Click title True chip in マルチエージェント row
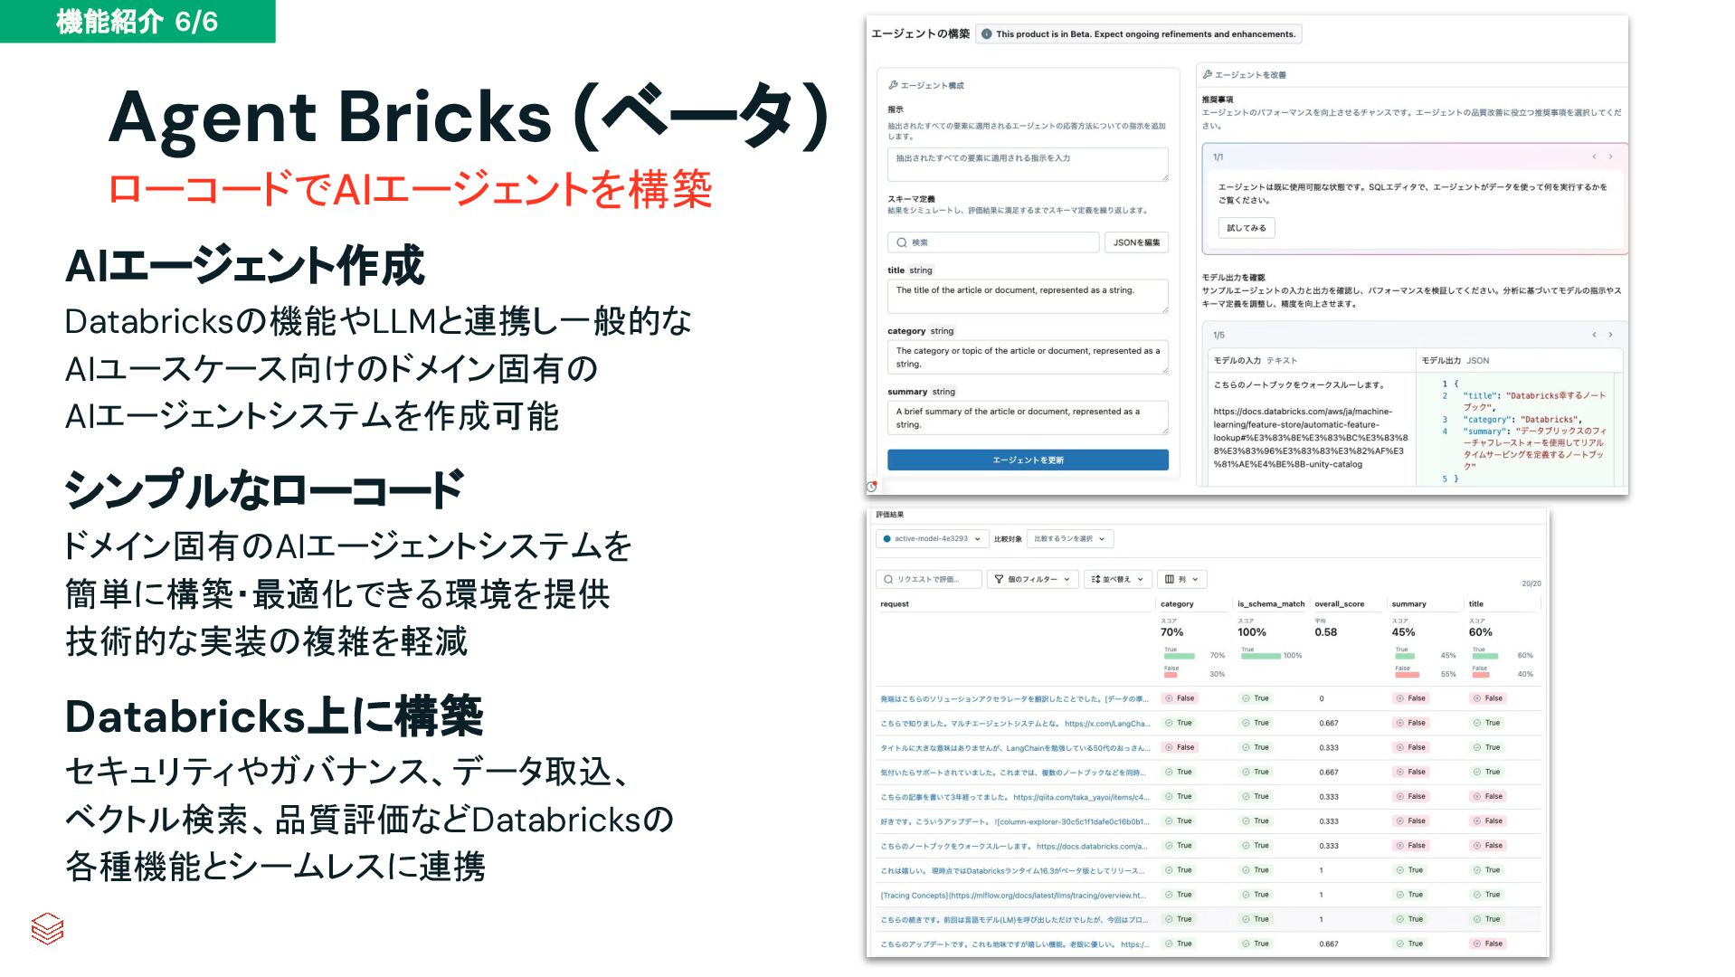The image size is (1735, 977). pos(1486,723)
